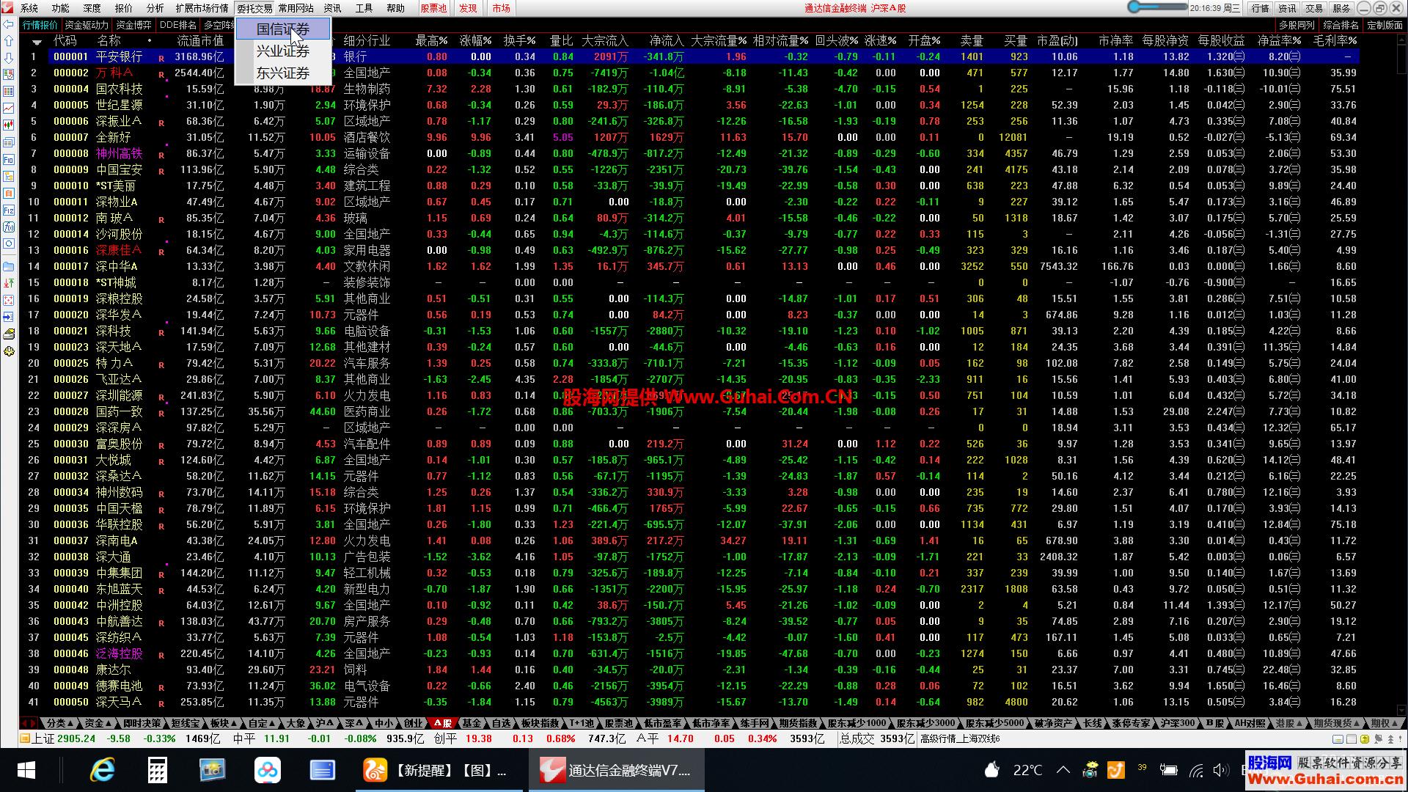The height and width of the screenshot is (792, 1408).
Task: Click the 行情 button at top right
Action: coord(1261,8)
